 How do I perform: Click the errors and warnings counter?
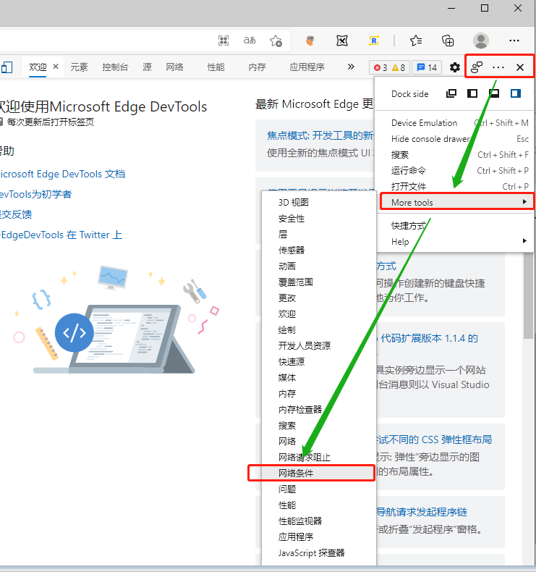tap(389, 67)
